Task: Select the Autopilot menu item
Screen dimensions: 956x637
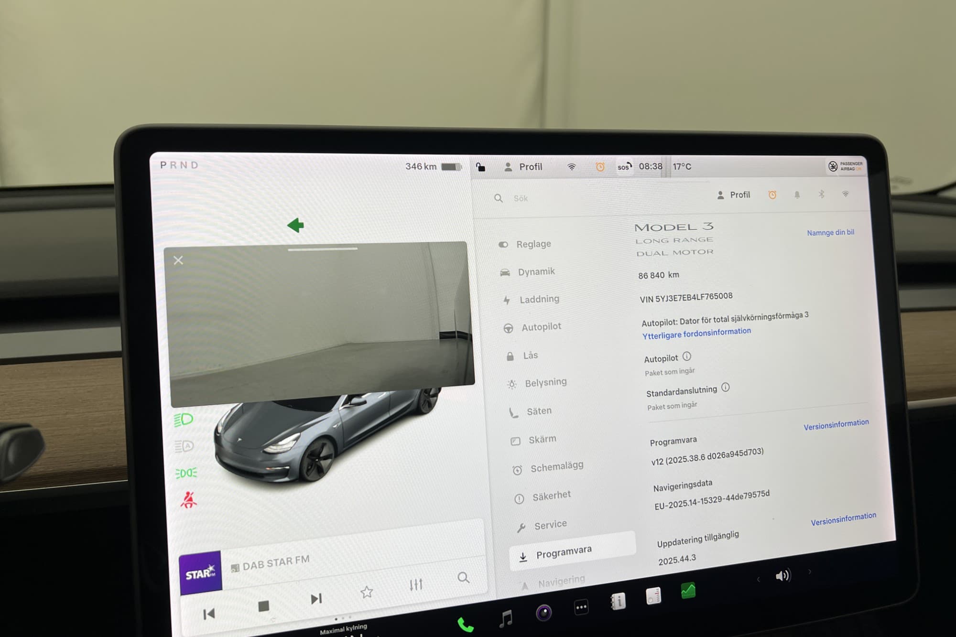Action: [541, 327]
